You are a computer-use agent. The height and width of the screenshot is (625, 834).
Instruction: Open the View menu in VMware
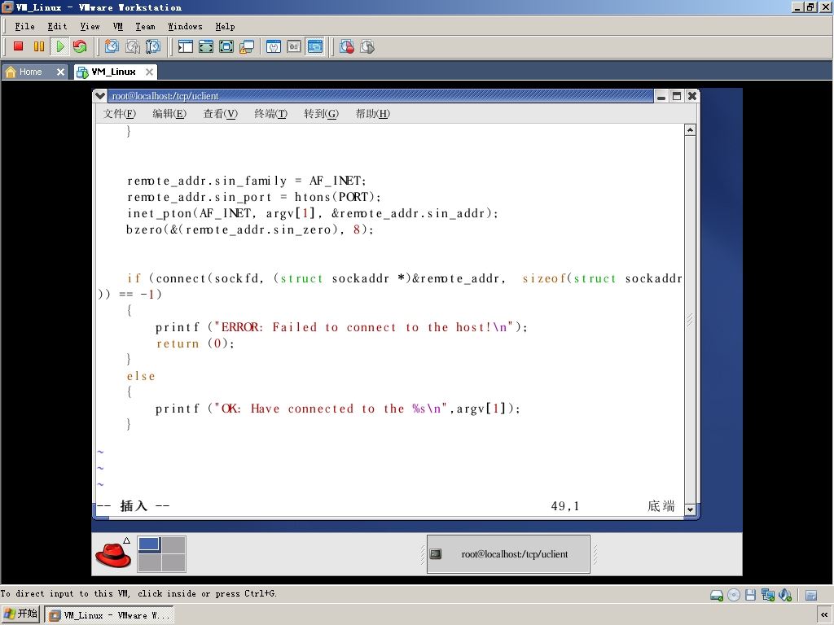90,26
